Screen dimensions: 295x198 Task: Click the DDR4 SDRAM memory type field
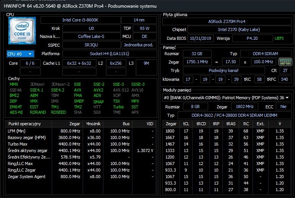[266, 54]
